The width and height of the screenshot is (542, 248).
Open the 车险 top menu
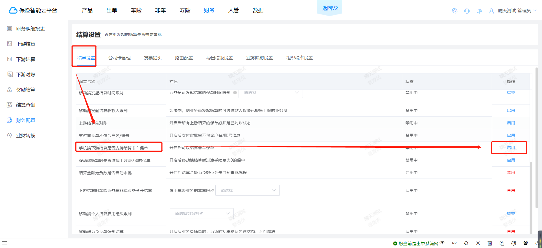pos(136,10)
